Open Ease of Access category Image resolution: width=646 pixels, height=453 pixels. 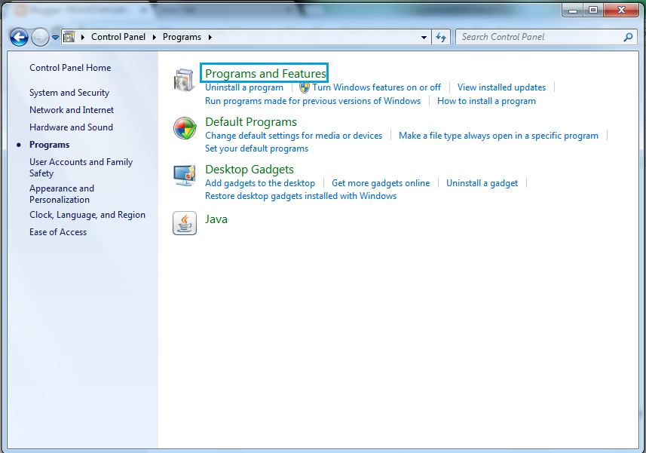[x=58, y=232]
